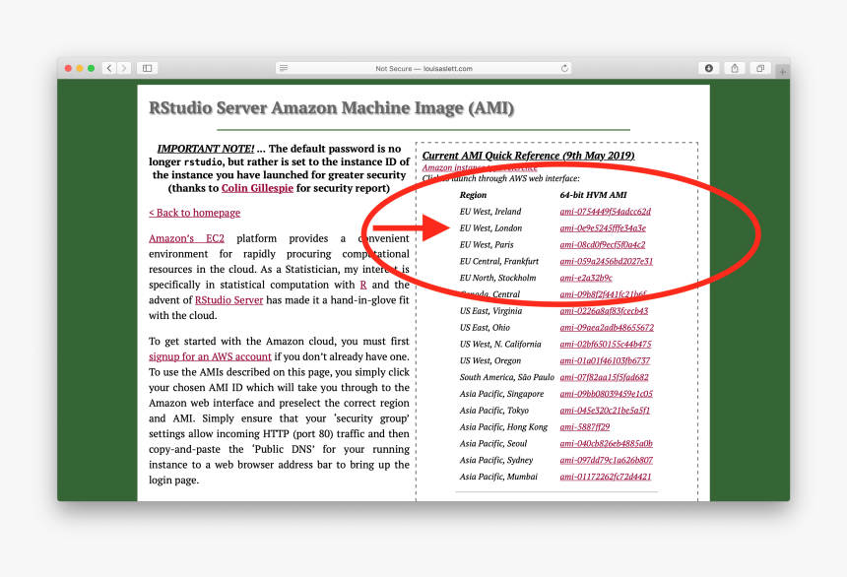Maximize the window with the green button
This screenshot has width=847, height=577.
coord(91,68)
